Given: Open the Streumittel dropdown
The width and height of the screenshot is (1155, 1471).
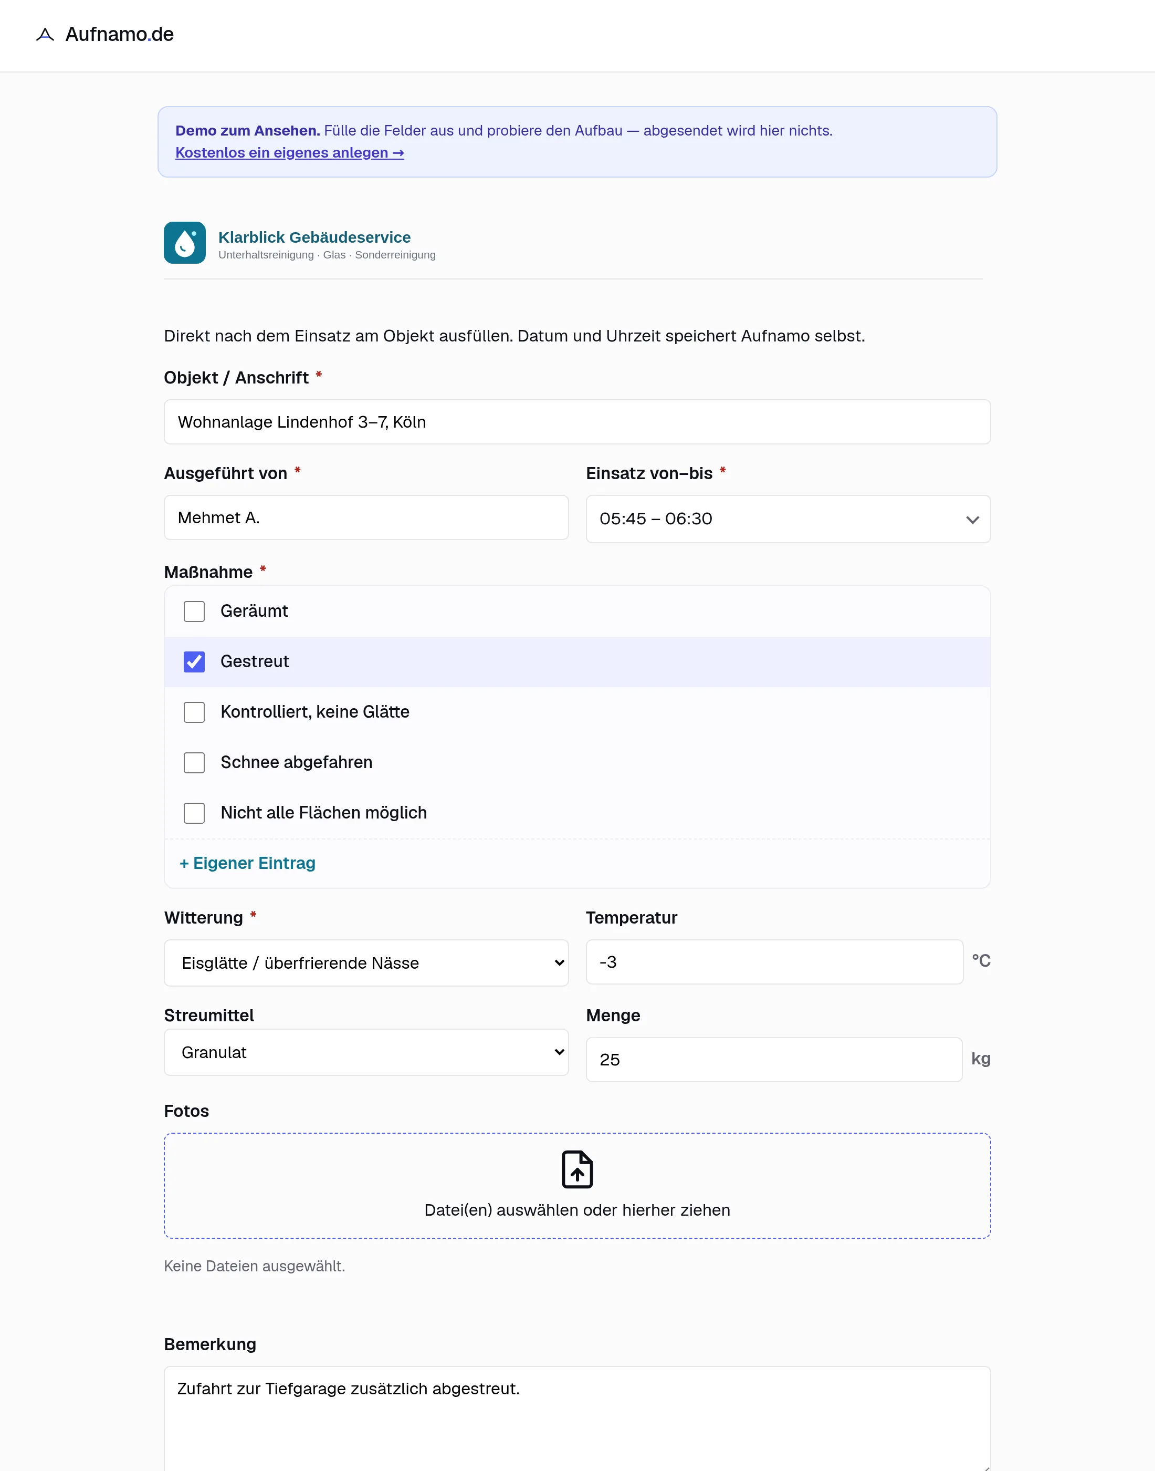Looking at the screenshot, I should tap(366, 1052).
